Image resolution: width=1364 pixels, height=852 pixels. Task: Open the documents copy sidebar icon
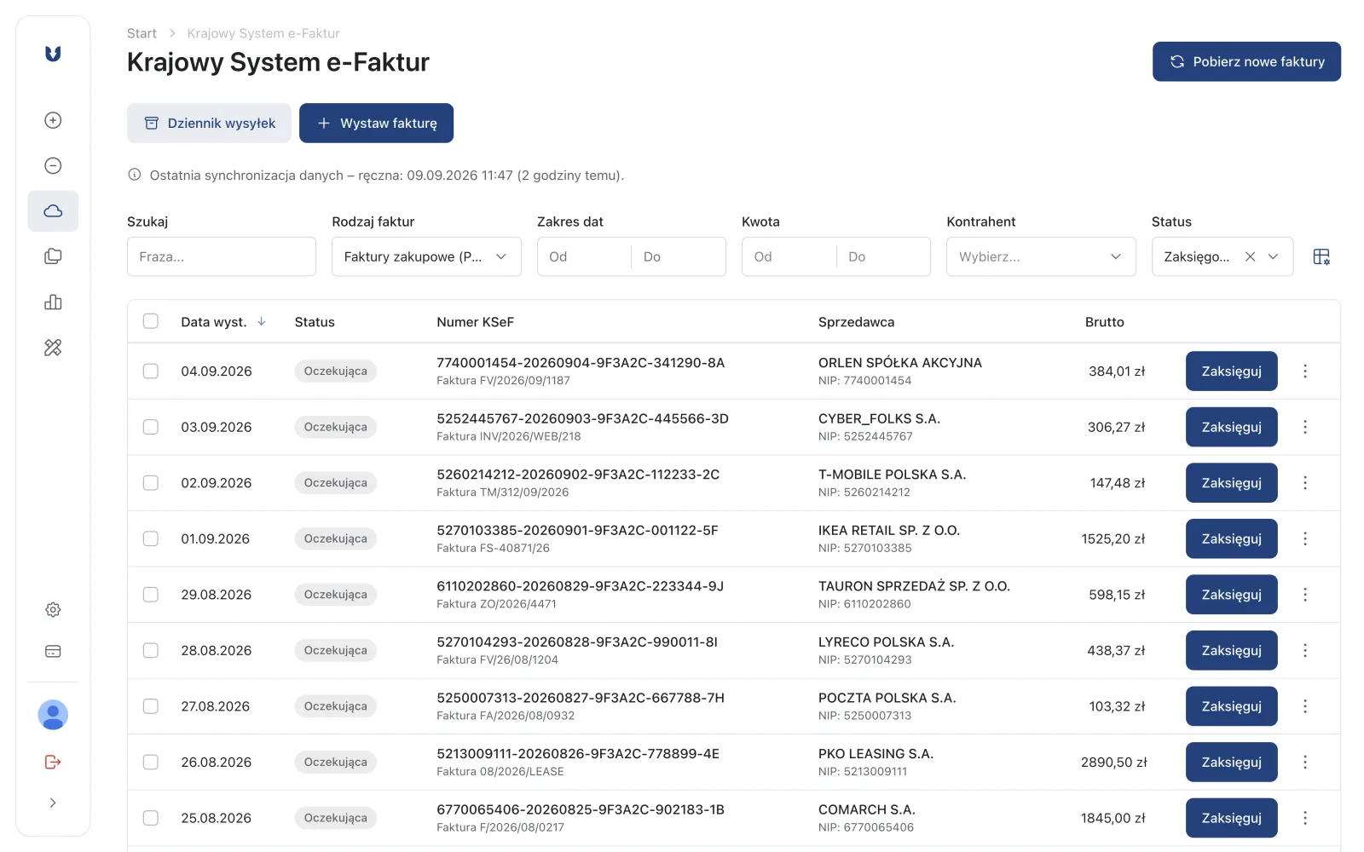(x=53, y=256)
